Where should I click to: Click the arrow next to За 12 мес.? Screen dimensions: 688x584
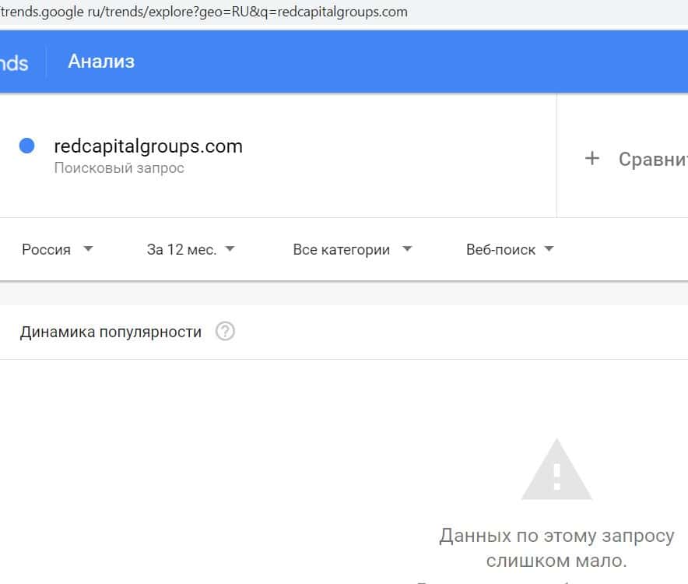pyautogui.click(x=230, y=249)
